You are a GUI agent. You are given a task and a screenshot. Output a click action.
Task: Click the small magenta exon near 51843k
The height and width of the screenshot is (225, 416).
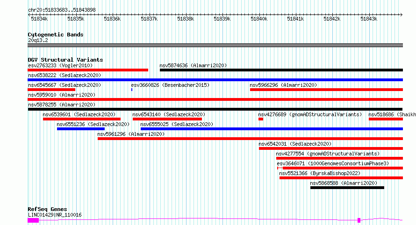(359, 220)
